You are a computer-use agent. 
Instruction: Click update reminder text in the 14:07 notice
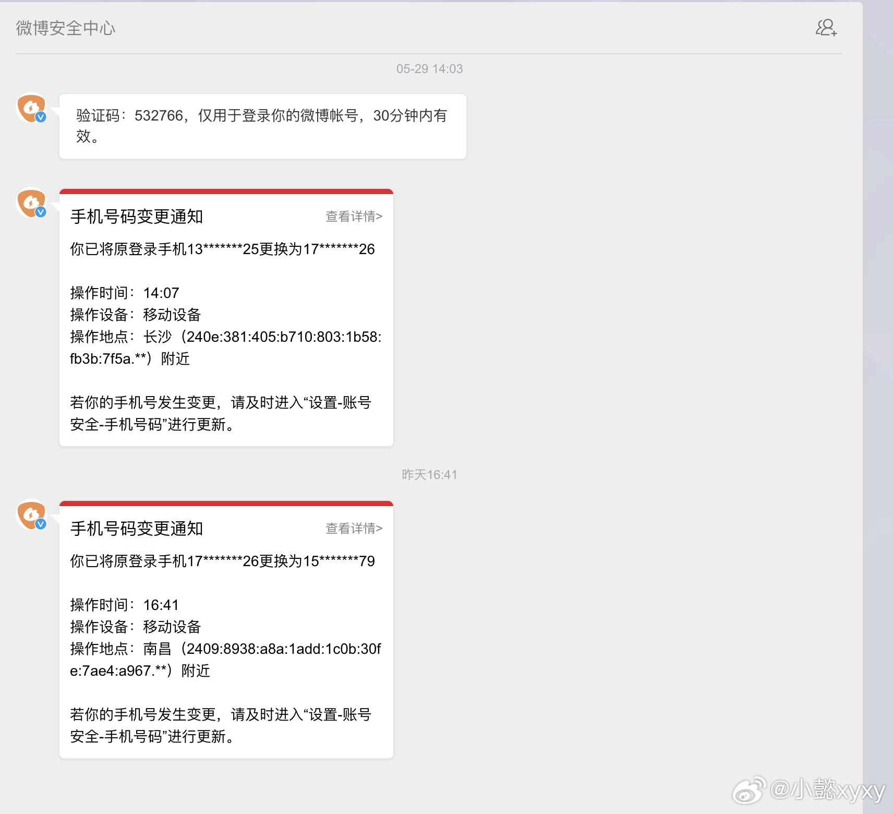221,414
